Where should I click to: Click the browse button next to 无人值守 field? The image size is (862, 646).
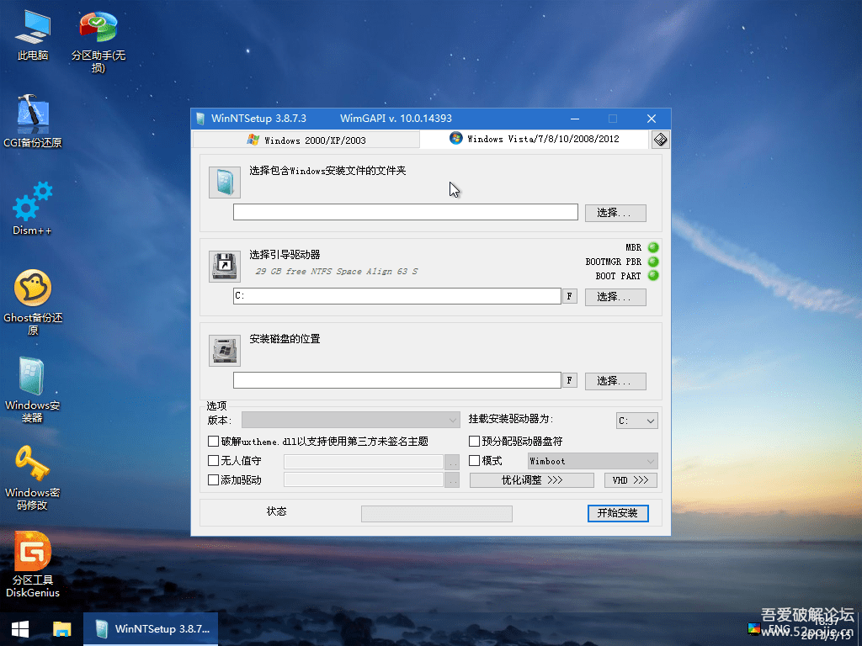point(452,462)
